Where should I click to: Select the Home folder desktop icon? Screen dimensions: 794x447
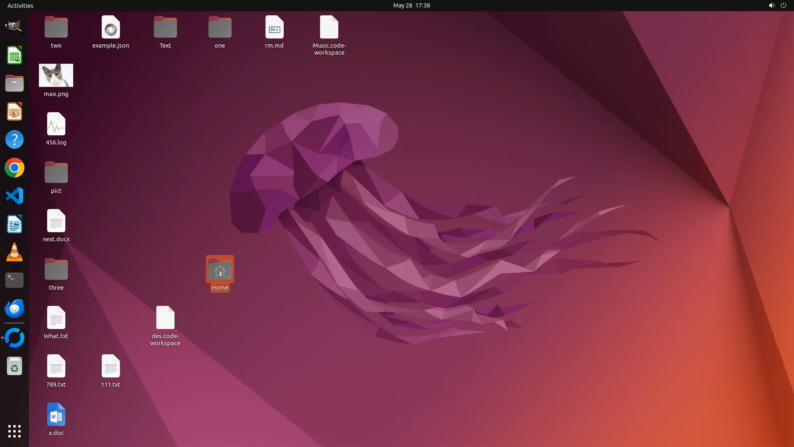point(220,271)
